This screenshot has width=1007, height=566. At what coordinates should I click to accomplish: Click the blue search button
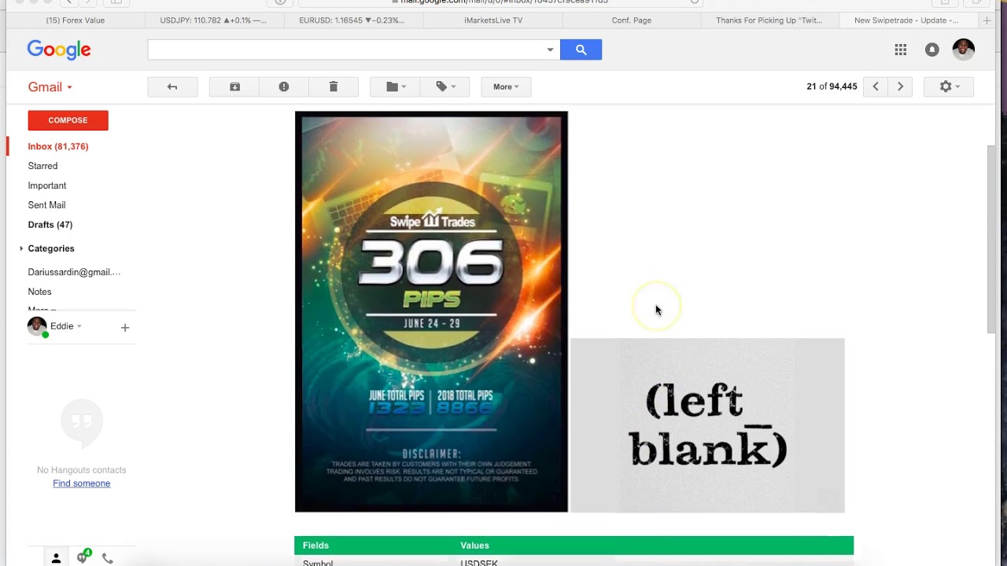tap(581, 50)
